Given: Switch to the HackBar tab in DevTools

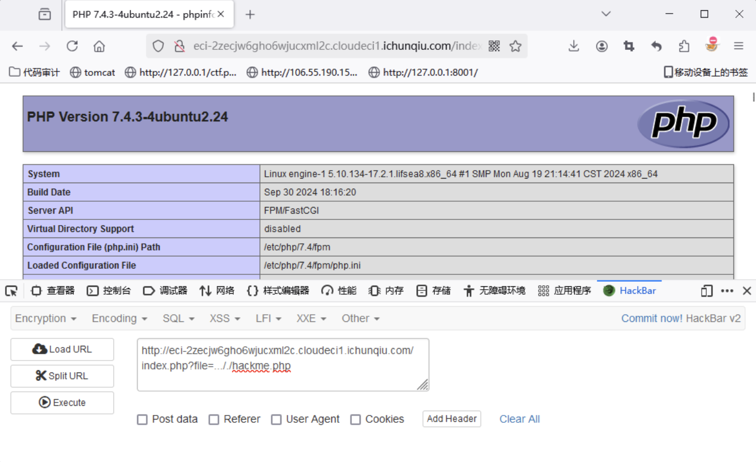Looking at the screenshot, I should (x=629, y=290).
